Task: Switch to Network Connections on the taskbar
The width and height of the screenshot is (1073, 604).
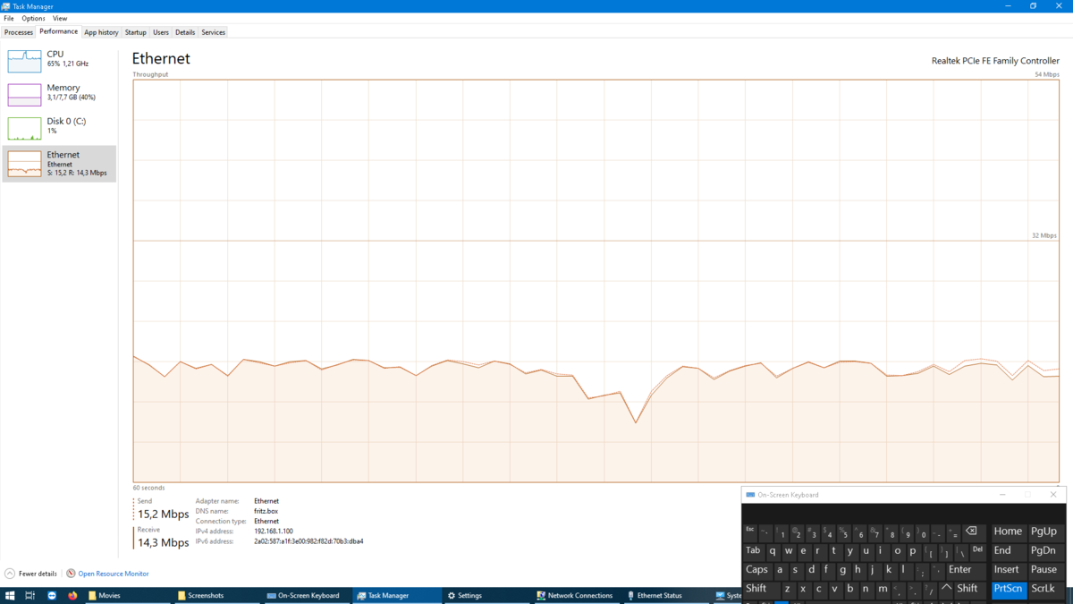Action: tap(576, 594)
